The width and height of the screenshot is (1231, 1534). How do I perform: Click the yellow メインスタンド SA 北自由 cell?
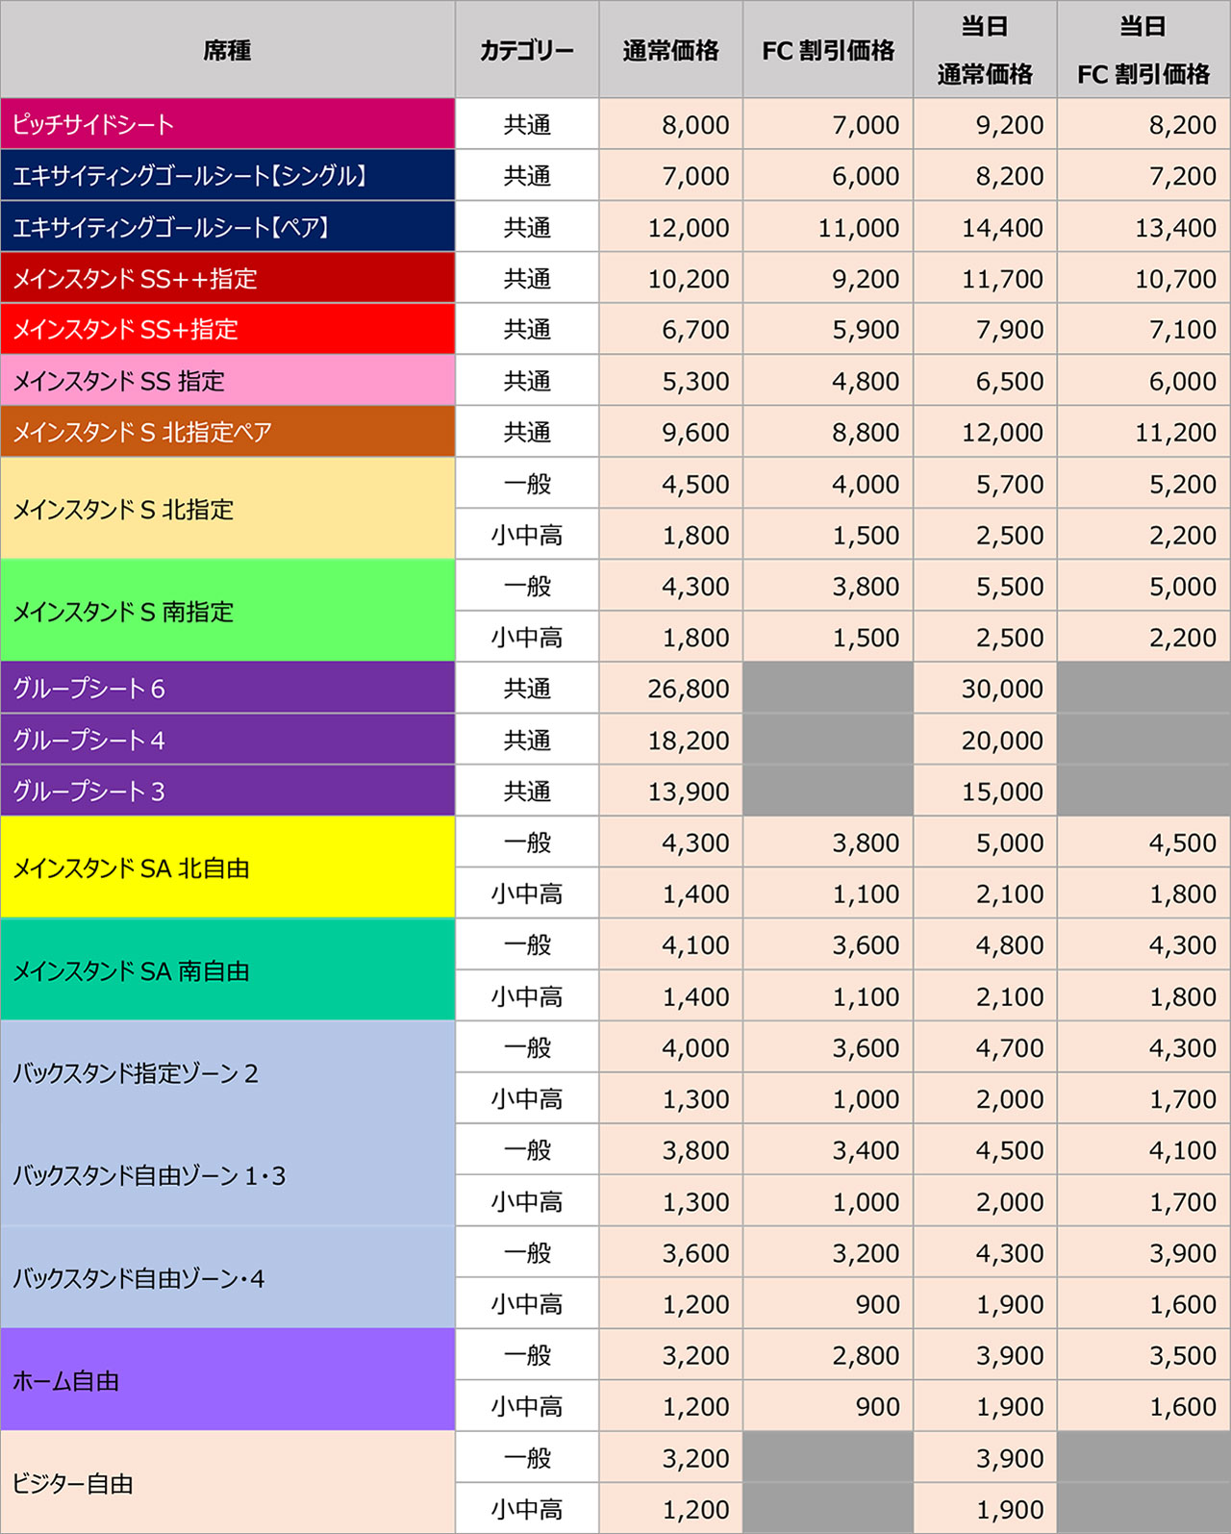pyautogui.click(x=227, y=868)
